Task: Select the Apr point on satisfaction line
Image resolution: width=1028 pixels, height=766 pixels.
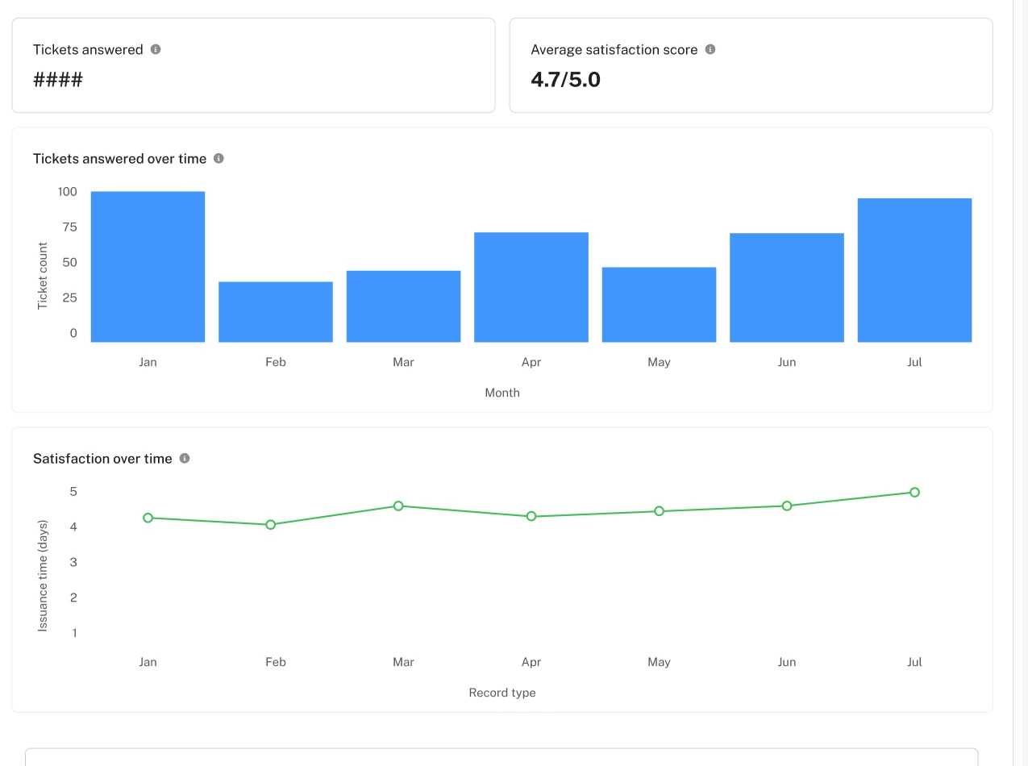Action: tap(531, 516)
